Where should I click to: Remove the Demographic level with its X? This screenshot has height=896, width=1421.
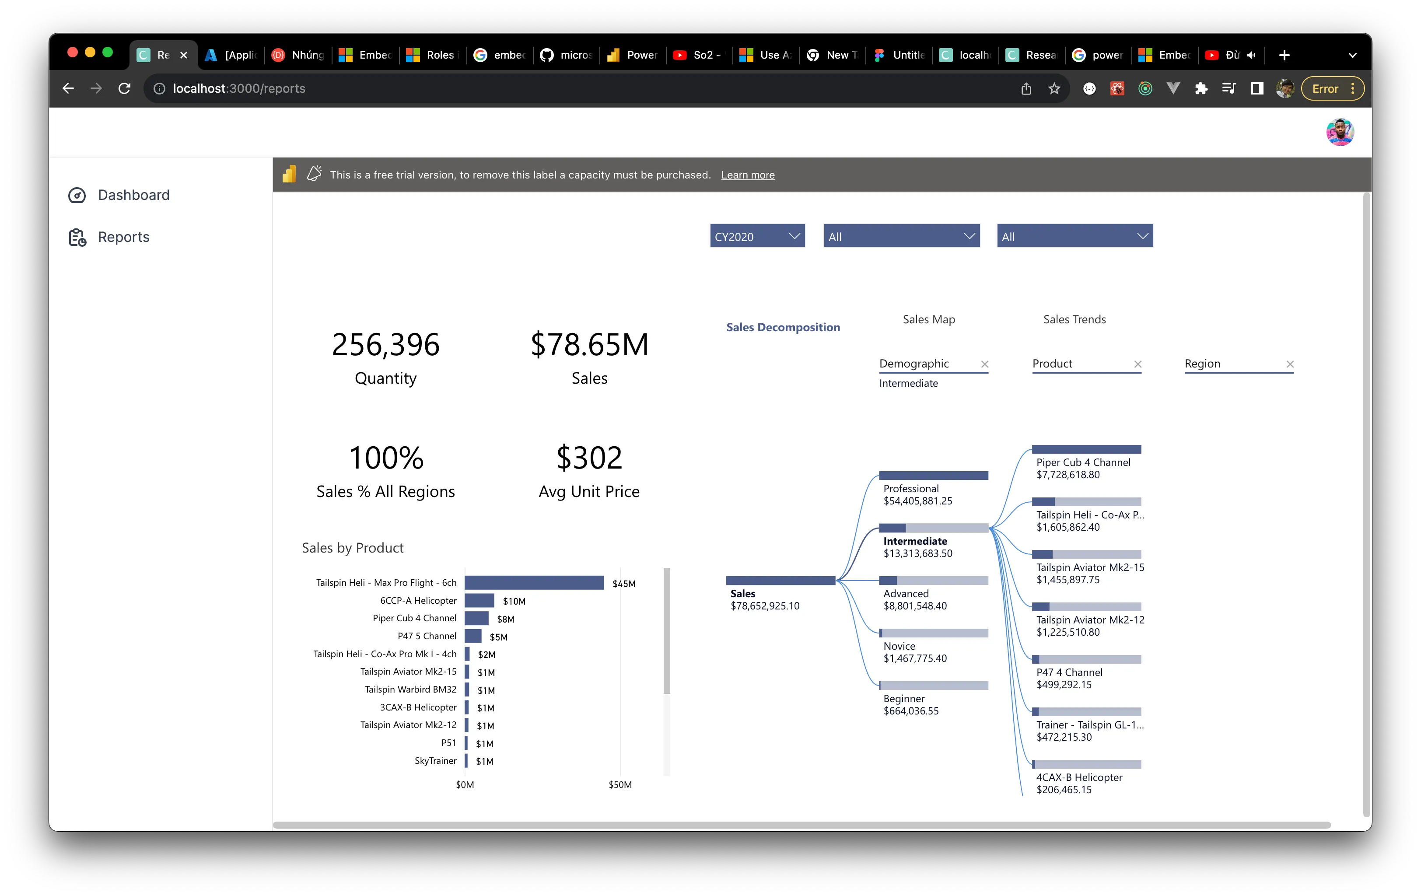(984, 364)
